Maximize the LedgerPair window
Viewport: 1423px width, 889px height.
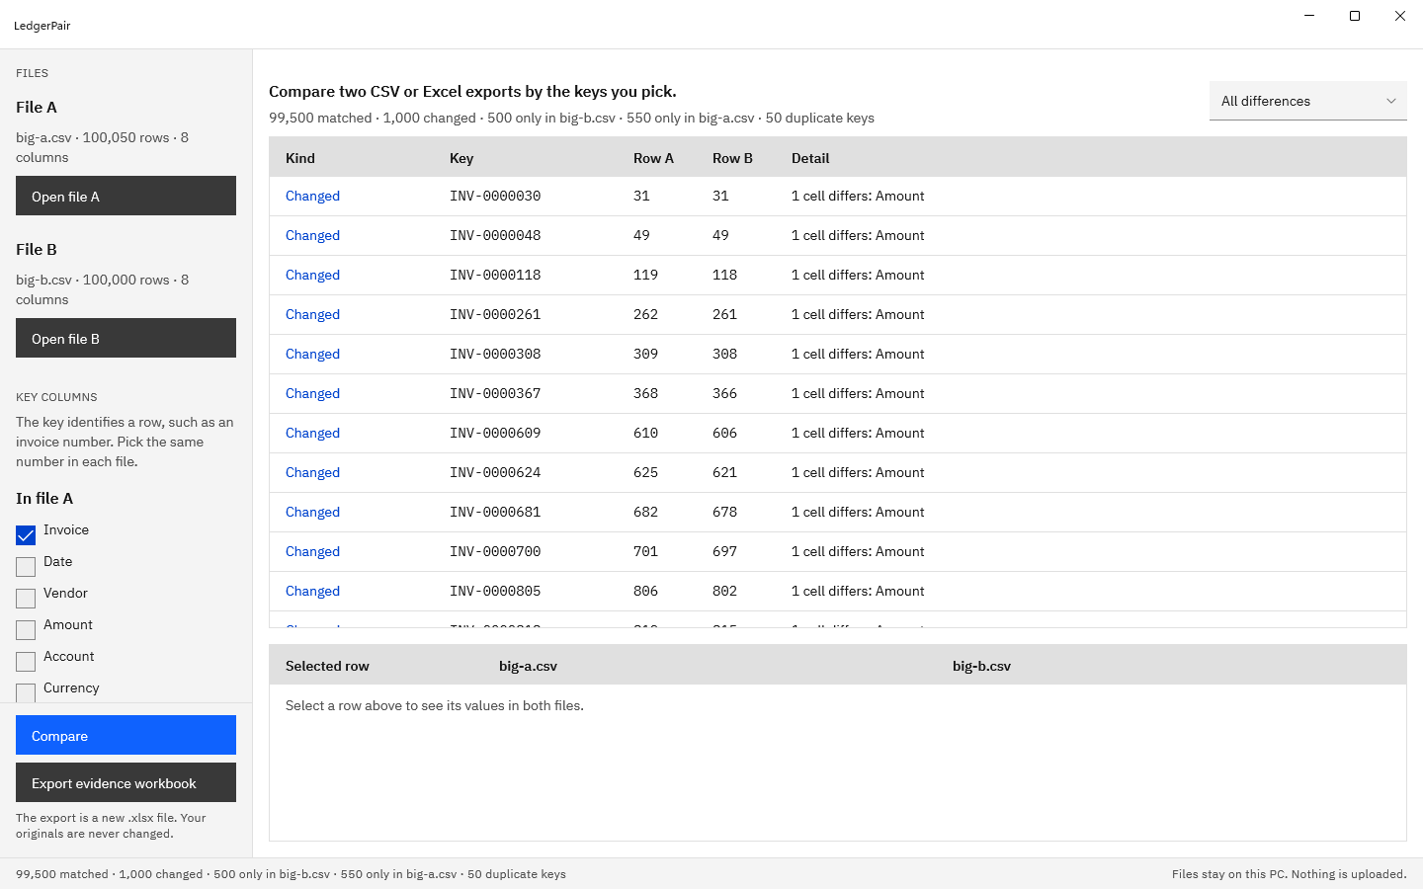1355,16
